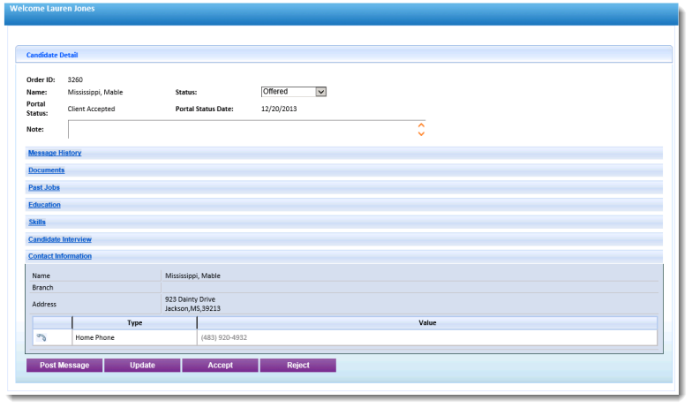The image size is (692, 408).
Task: Click the down arrow in the Note field
Action: point(421,134)
